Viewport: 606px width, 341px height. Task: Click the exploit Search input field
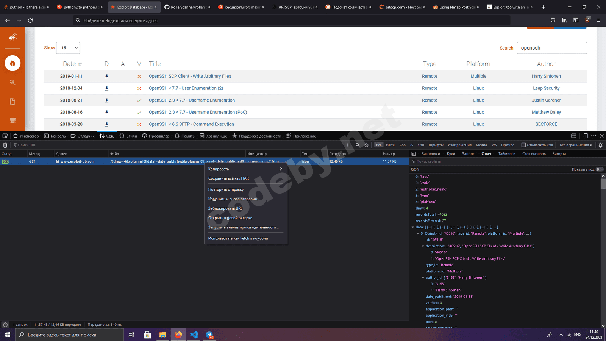coord(551,48)
